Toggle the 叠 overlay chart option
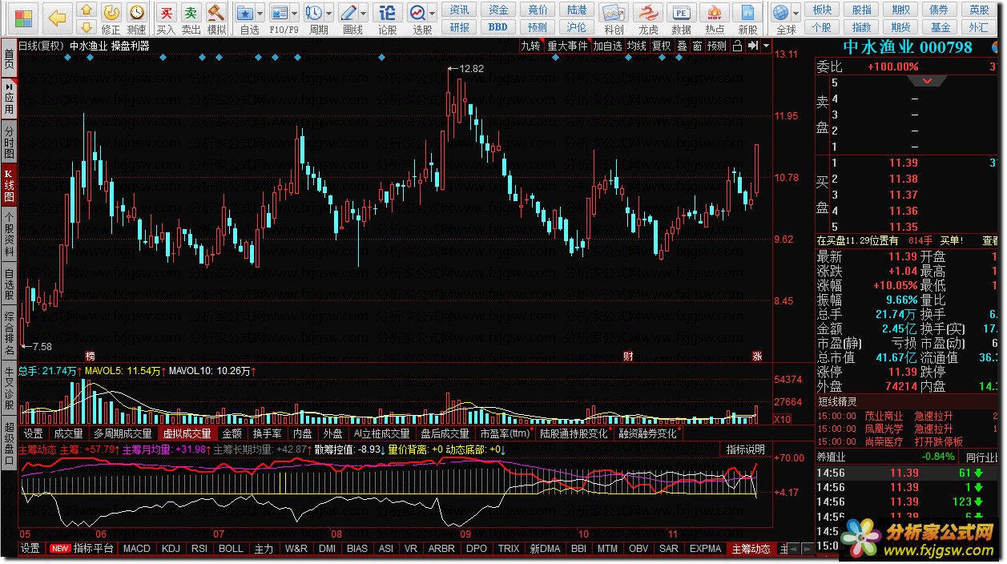 [682, 46]
